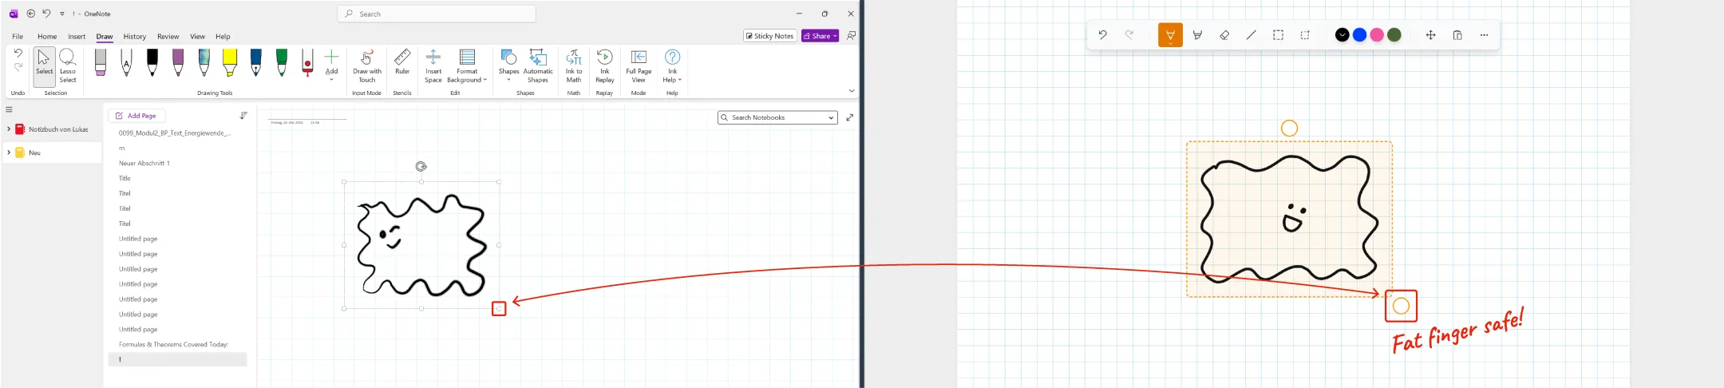Open the File menu
The width and height of the screenshot is (1724, 388).
tap(18, 37)
